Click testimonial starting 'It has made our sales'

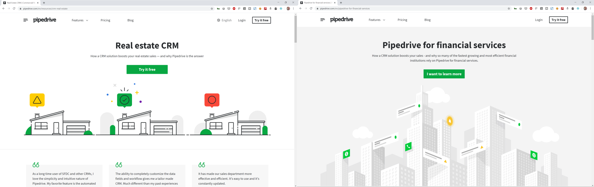tap(230, 176)
